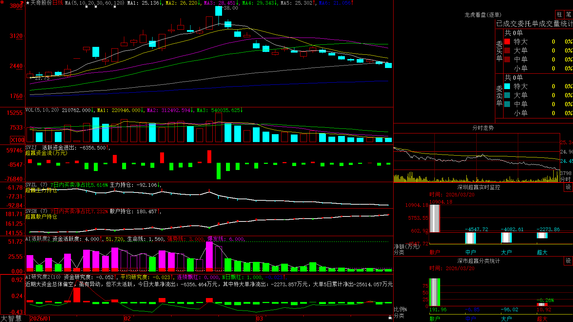Click the teal 中单 sell order swatch
The height and width of the screenshot is (322, 573).
point(507,104)
